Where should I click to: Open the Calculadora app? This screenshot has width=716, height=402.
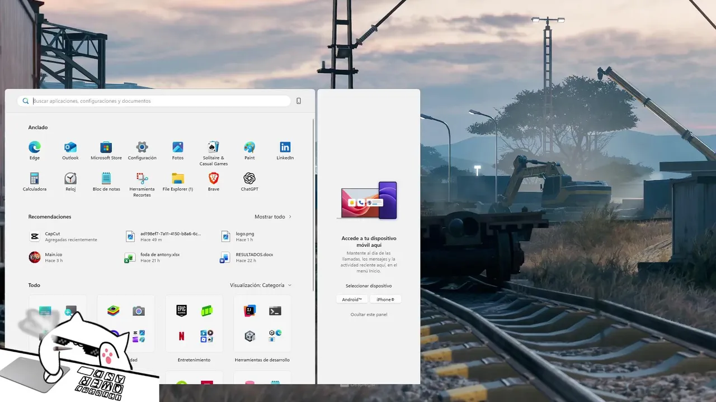(35, 179)
